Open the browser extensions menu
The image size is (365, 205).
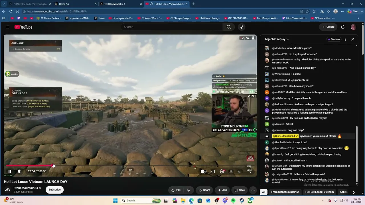coord(314,11)
